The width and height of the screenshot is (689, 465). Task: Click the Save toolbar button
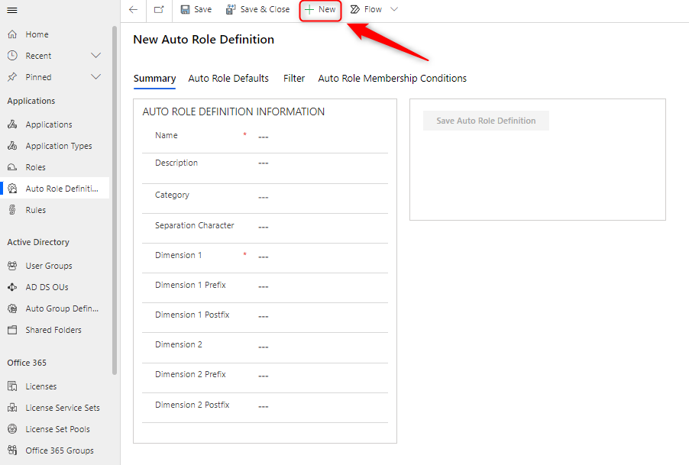196,10
